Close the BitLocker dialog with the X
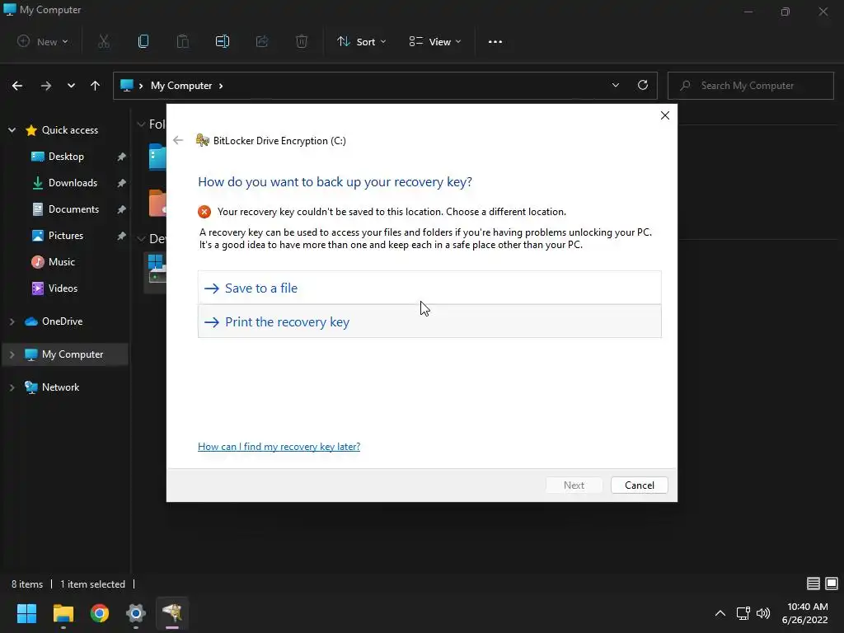The height and width of the screenshot is (633, 844). point(665,115)
